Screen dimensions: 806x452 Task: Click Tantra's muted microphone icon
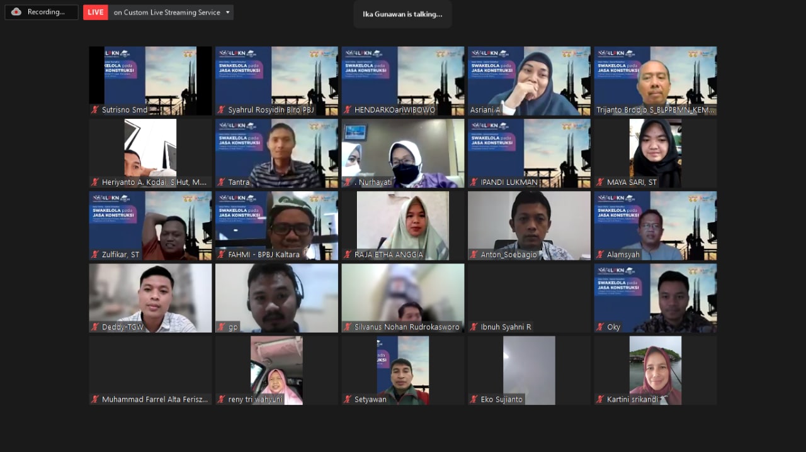point(222,182)
